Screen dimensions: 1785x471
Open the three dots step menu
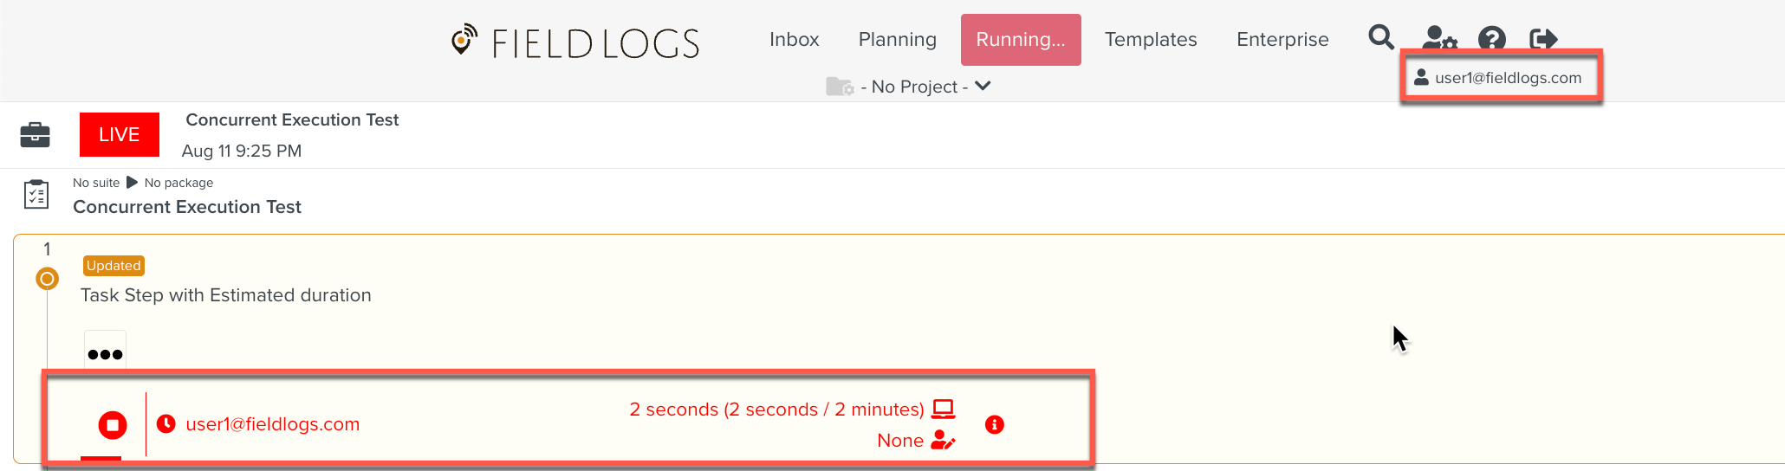[x=105, y=353]
